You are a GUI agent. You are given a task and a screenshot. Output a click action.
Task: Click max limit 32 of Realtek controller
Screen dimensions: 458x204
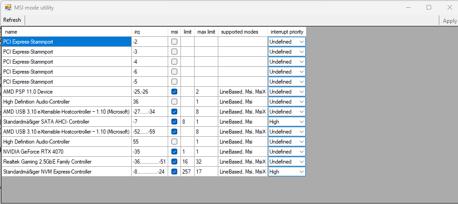tap(206, 161)
